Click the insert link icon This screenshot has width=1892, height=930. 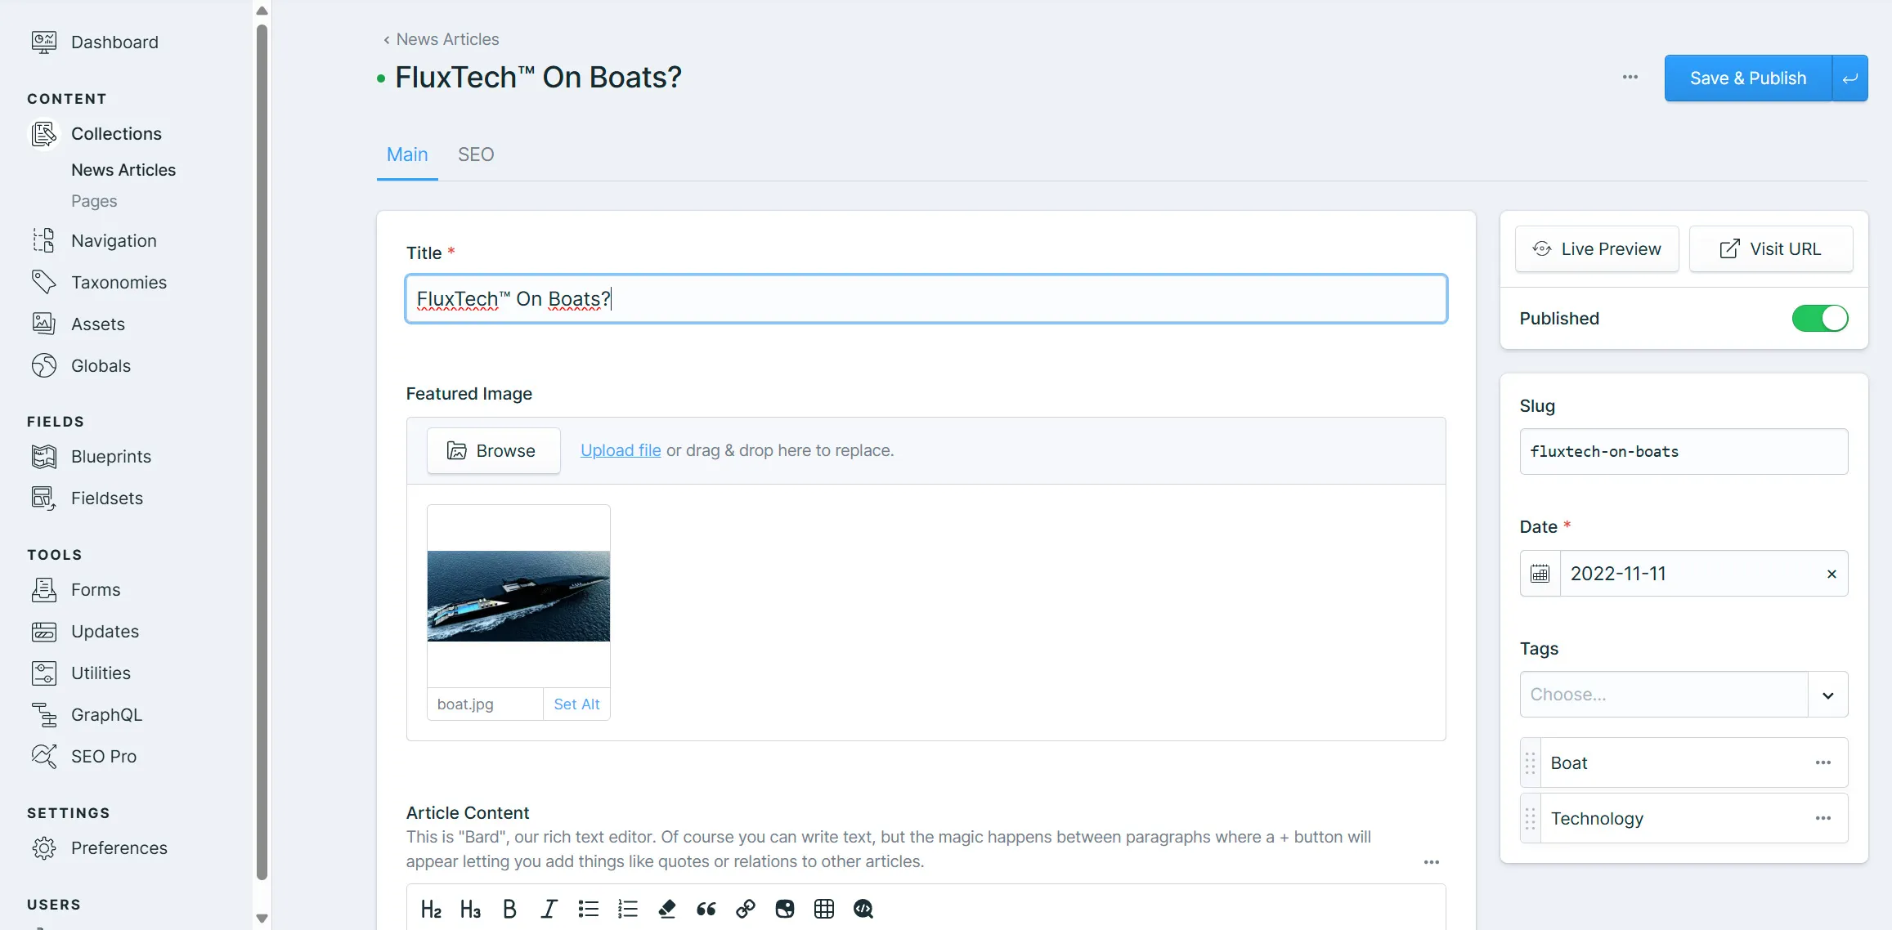(x=746, y=909)
